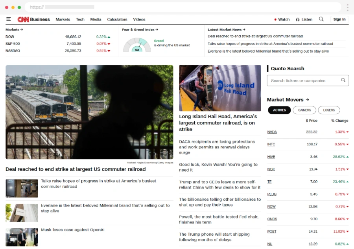Open the POET ticker link
This screenshot has width=354, height=249.
tap(272, 231)
